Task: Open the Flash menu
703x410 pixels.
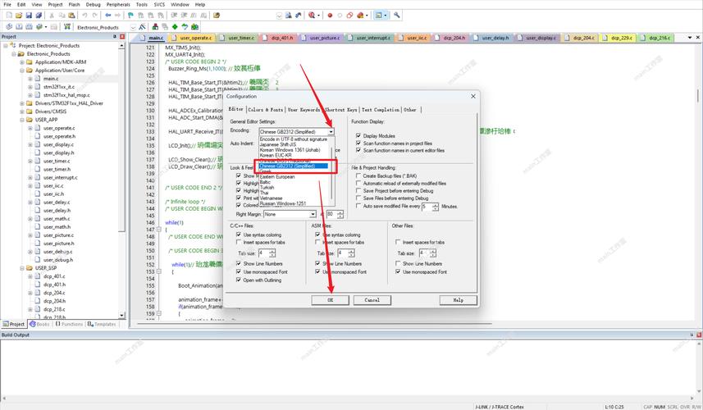Action: (x=75, y=4)
